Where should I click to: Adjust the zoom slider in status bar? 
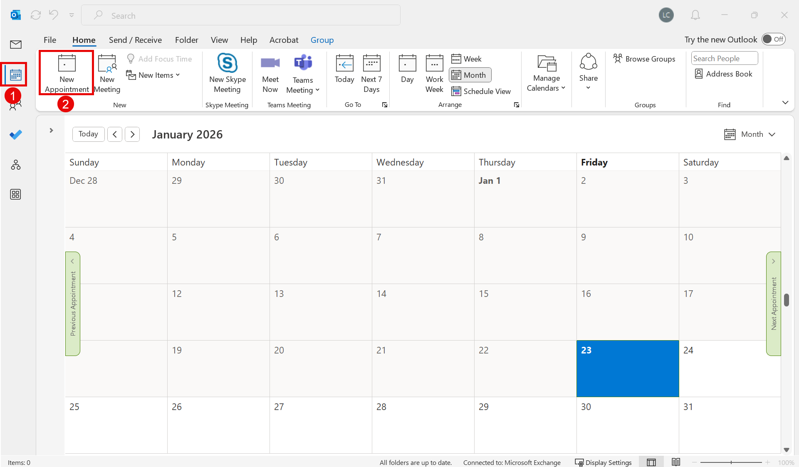[731, 462]
